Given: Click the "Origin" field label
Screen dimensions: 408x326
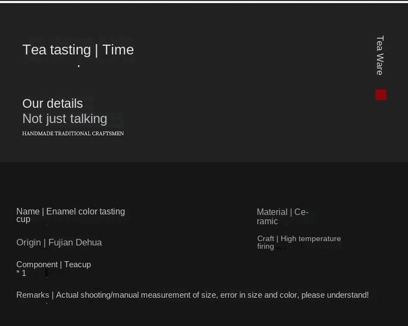Looking at the screenshot, I should (29, 242).
